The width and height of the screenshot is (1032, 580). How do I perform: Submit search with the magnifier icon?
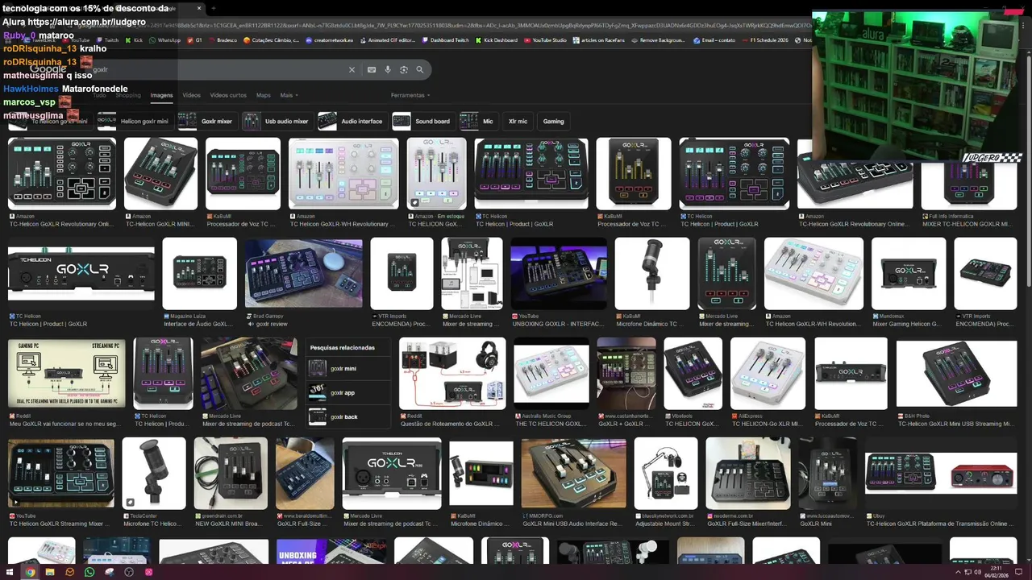pos(419,70)
